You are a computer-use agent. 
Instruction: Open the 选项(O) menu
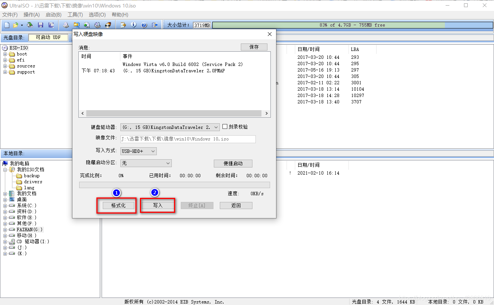(x=97, y=15)
